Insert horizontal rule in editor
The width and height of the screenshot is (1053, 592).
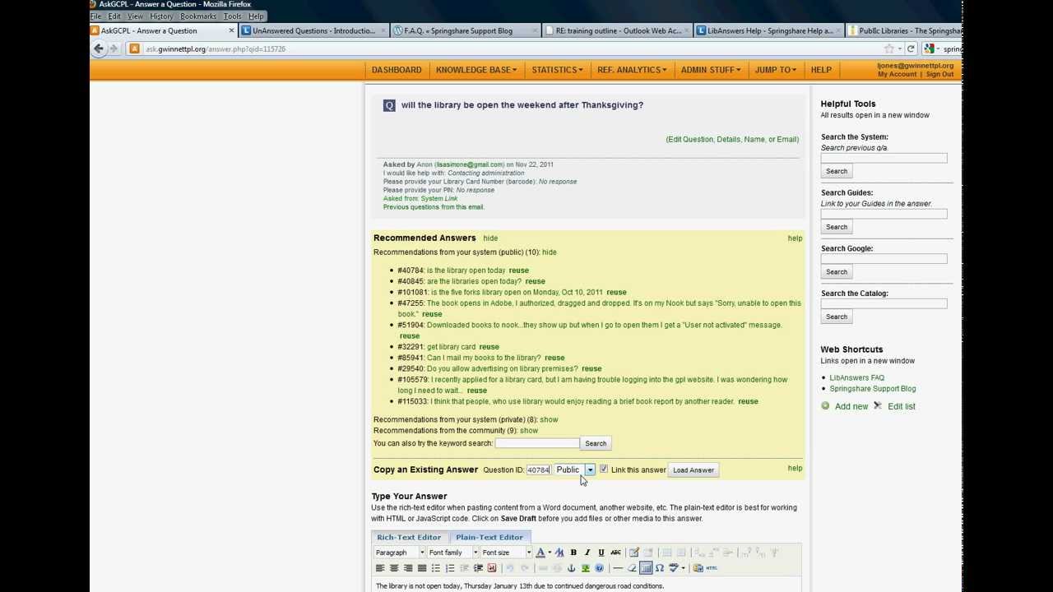tap(618, 568)
